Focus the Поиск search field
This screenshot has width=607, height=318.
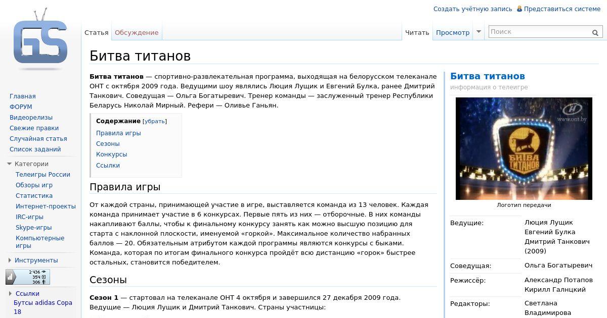click(x=539, y=32)
